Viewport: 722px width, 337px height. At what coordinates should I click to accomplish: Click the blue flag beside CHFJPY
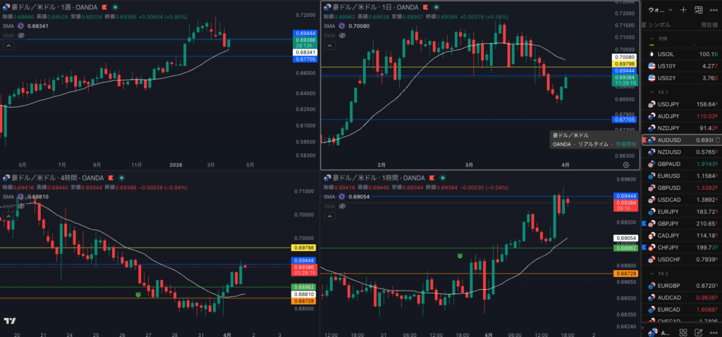pos(644,248)
